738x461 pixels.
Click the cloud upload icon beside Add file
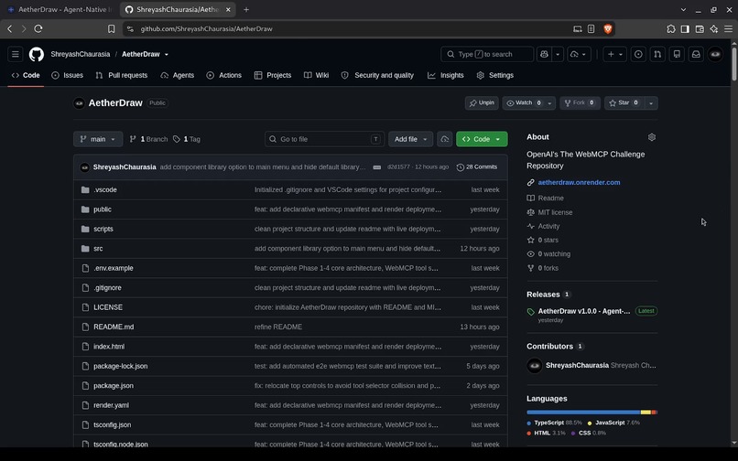tap(445, 139)
